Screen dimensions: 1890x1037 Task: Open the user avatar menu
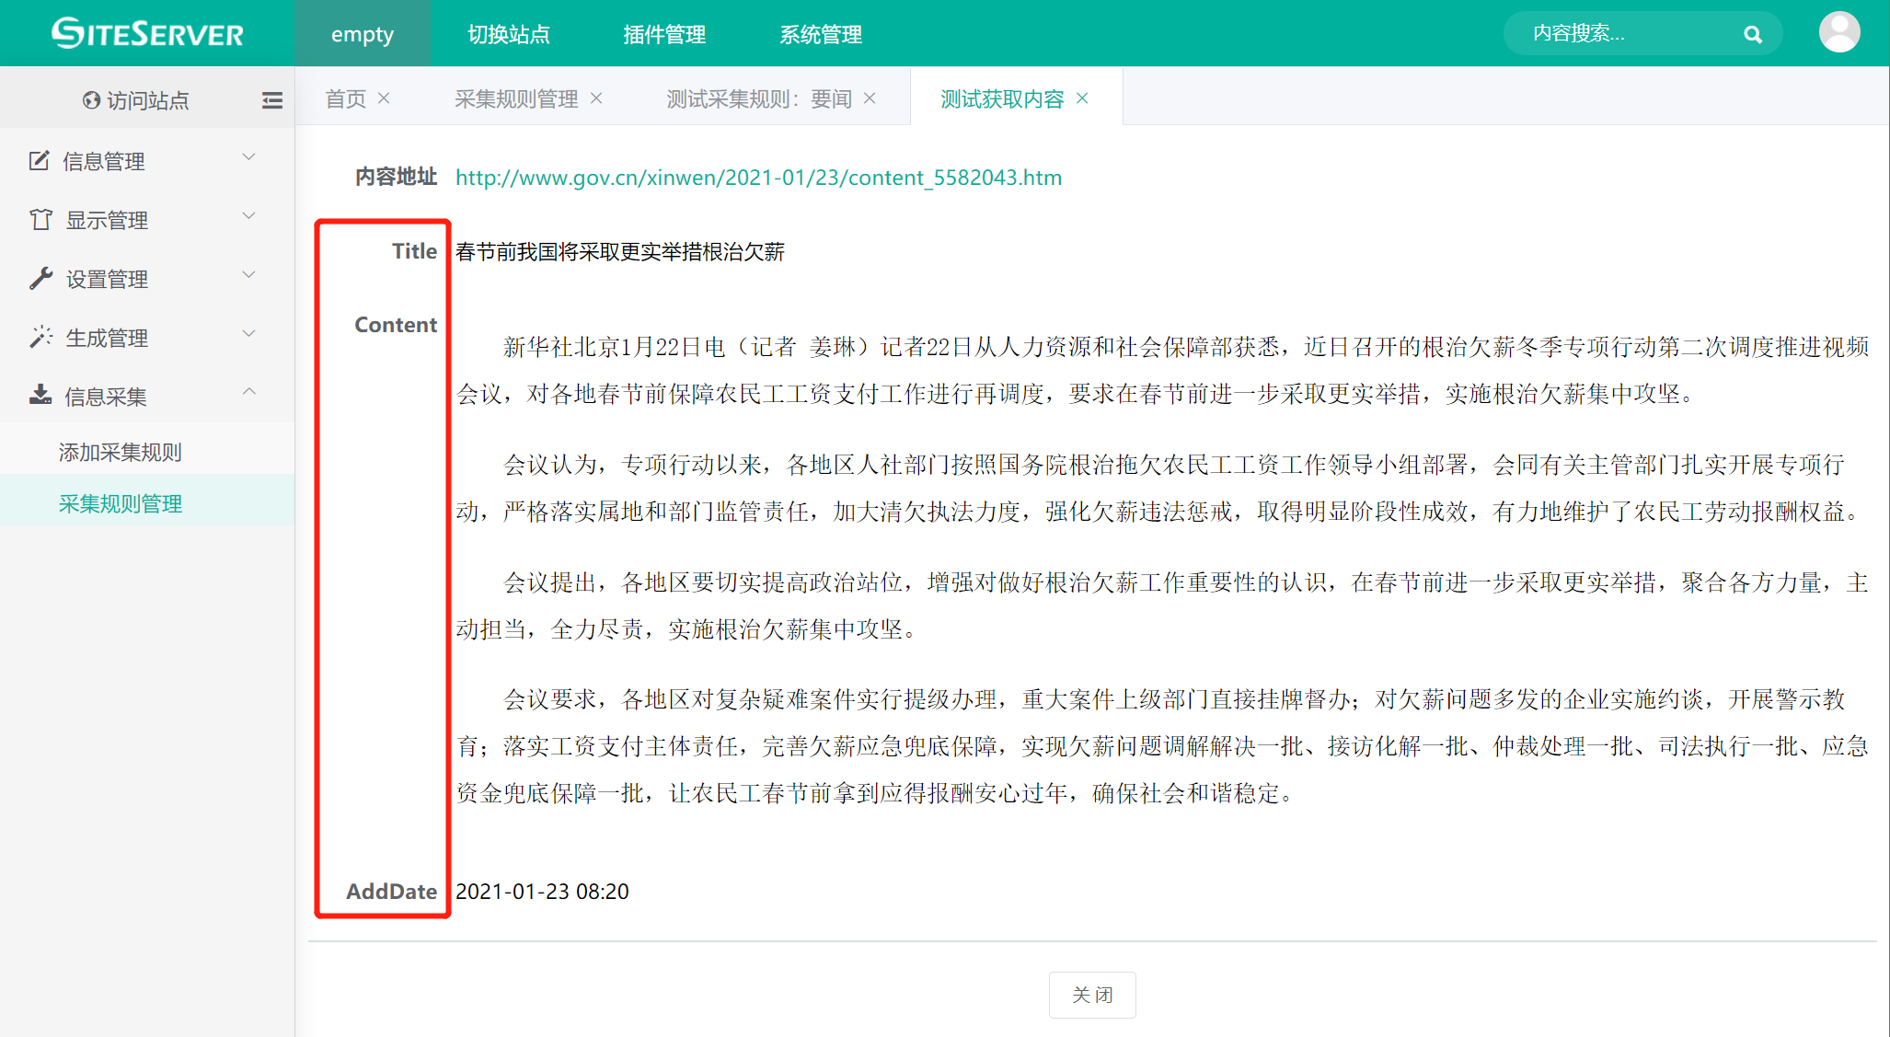point(1838,32)
